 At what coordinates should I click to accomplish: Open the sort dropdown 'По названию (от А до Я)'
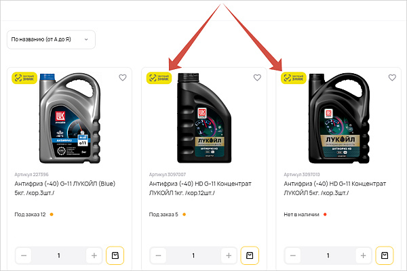pos(51,39)
